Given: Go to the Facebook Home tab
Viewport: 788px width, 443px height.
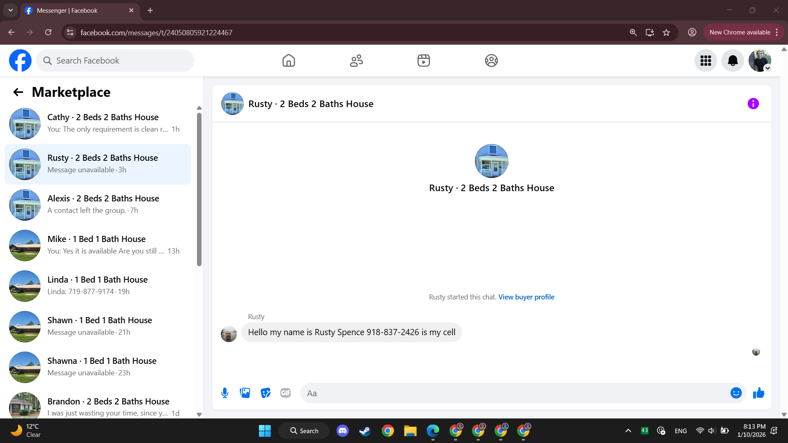Looking at the screenshot, I should coord(289,61).
